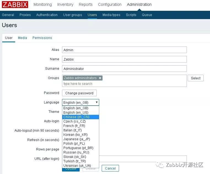Screen dimensions: 210x174
Task: Open the Administration menu
Action: (x=139, y=5)
